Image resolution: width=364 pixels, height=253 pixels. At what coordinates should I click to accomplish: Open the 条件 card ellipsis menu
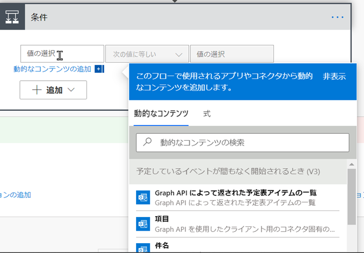coord(337,17)
